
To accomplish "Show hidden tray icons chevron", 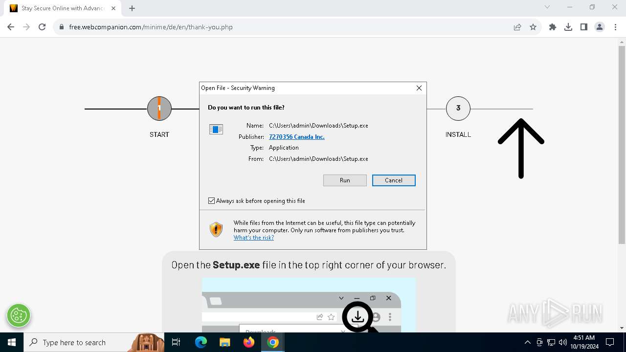I will 528,342.
